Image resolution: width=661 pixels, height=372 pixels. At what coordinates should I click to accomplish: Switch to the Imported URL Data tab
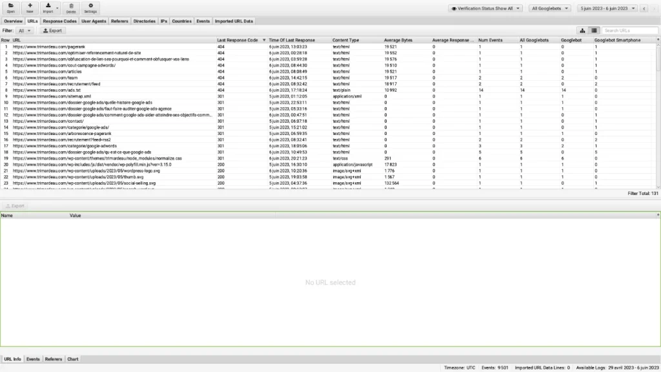[234, 21]
